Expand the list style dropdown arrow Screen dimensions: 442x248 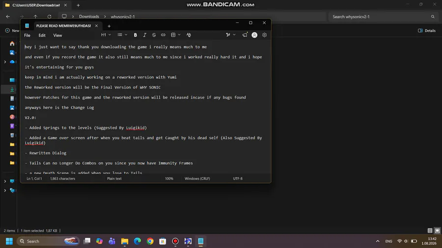[126, 35]
